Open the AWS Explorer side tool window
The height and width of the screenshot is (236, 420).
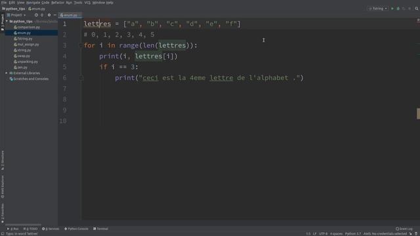[3, 187]
